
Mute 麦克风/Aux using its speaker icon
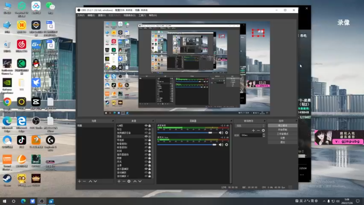click(221, 144)
